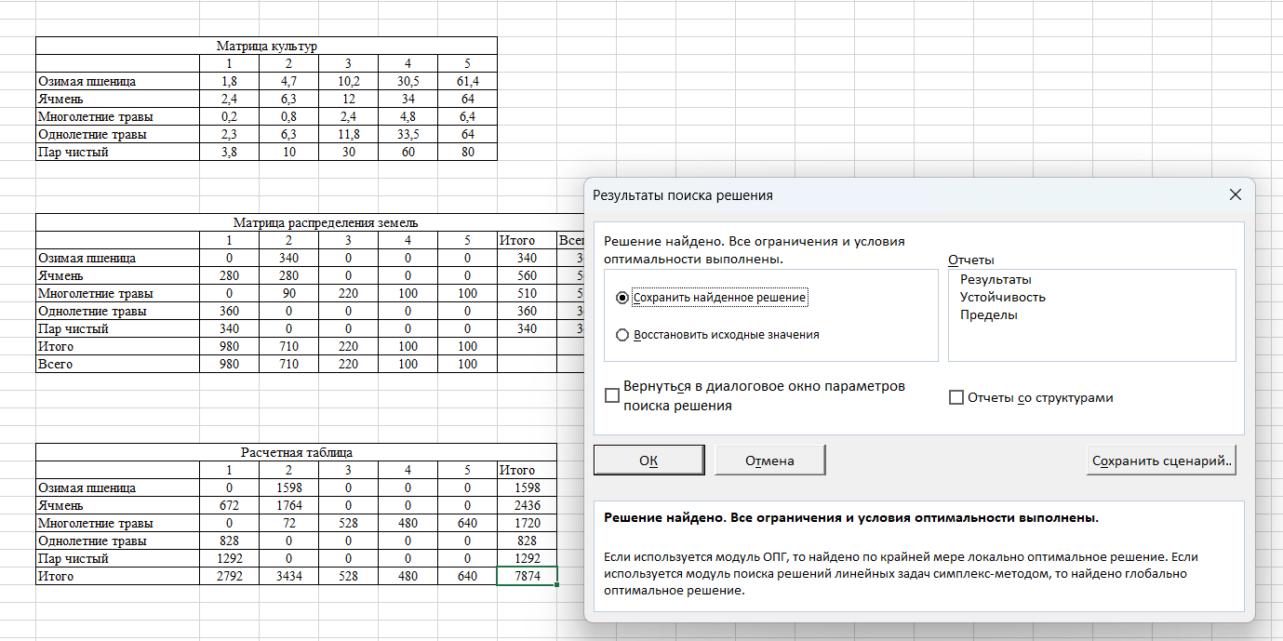Select the cell with value 3,8

(229, 152)
